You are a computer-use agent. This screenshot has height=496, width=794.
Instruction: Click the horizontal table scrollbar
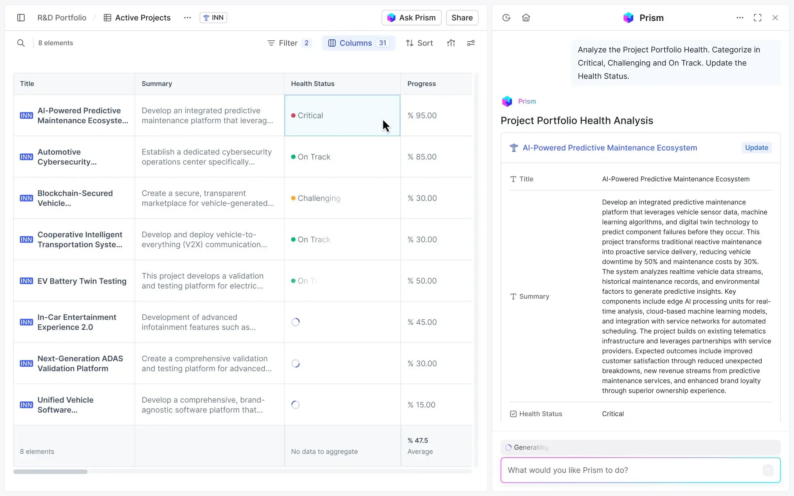[50, 471]
